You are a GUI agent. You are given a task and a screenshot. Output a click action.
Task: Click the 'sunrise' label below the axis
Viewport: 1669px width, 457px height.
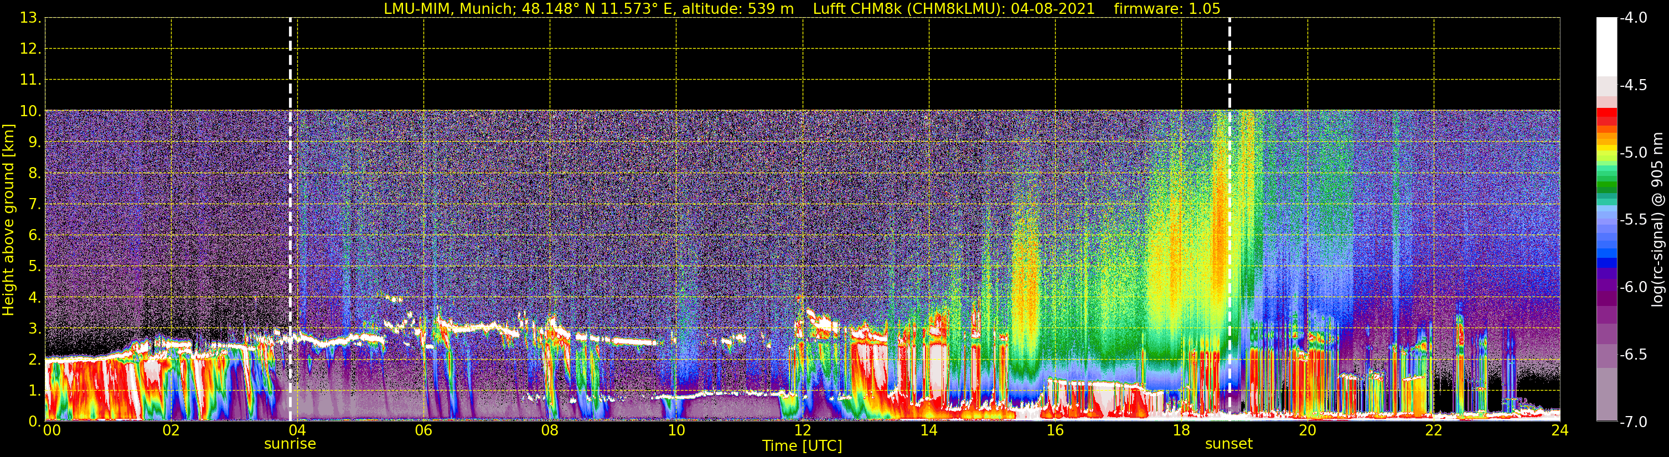(x=290, y=444)
